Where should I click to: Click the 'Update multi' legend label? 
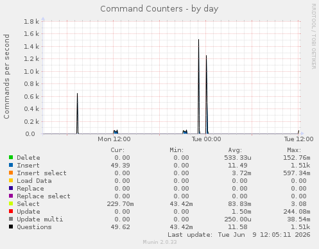(x=40, y=219)
